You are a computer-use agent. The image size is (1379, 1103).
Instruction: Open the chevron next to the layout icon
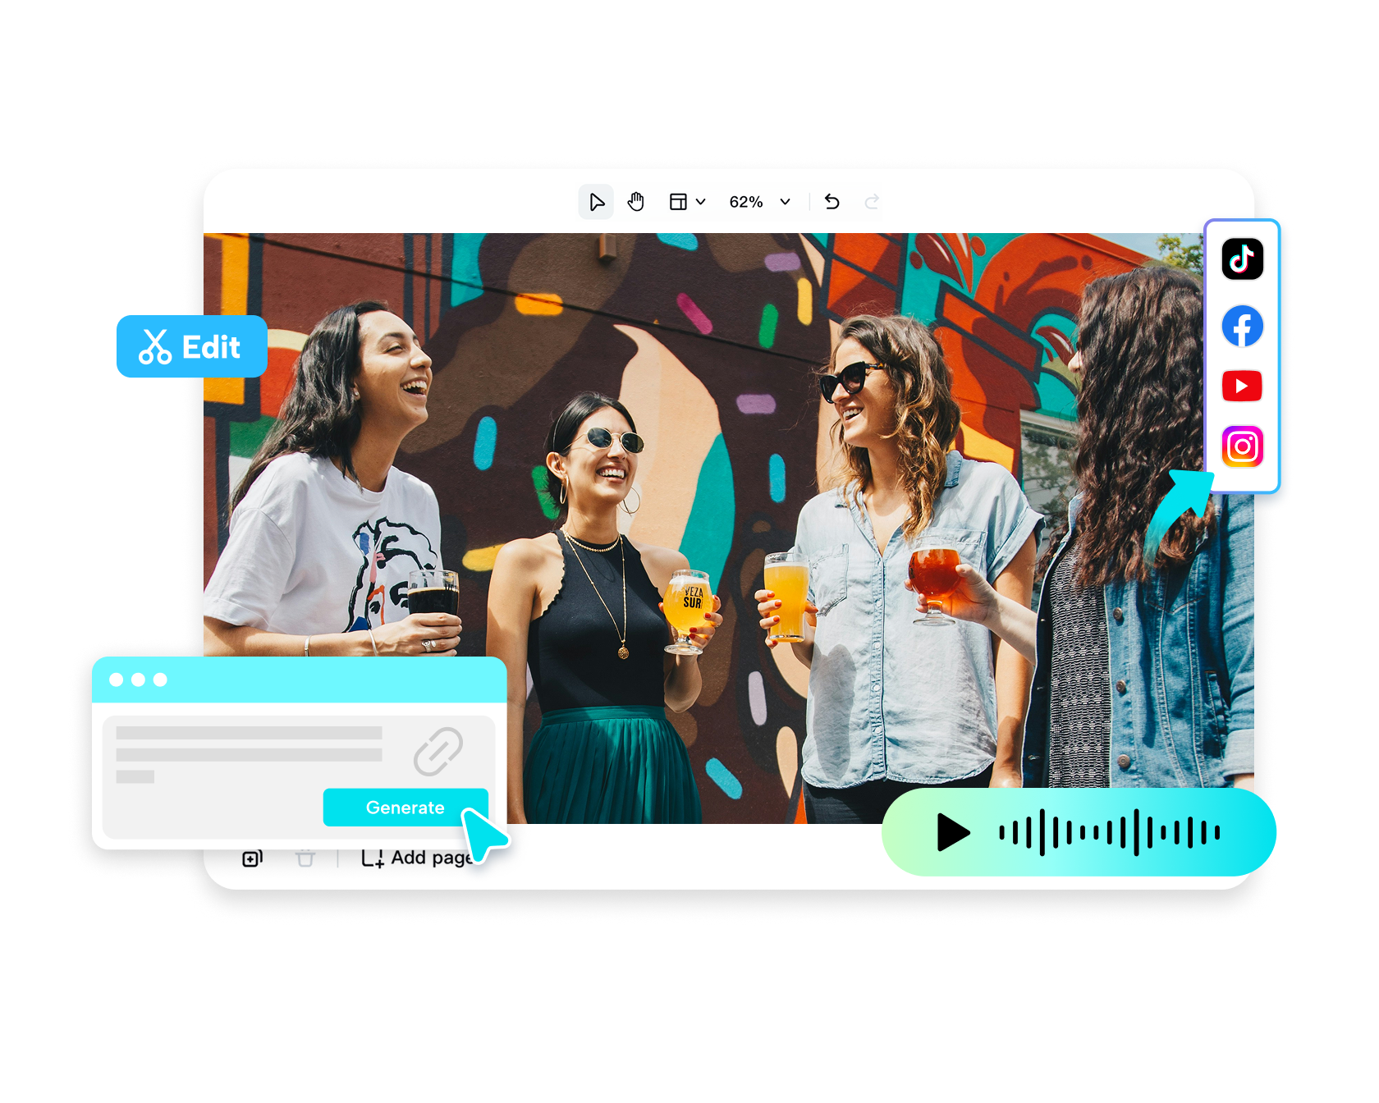click(701, 202)
